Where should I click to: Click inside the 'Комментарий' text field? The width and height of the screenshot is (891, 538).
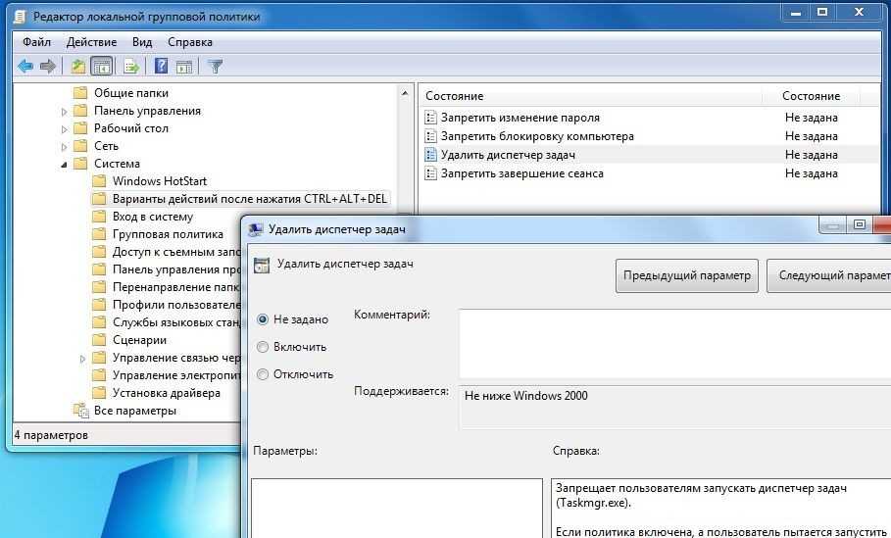tap(675, 344)
